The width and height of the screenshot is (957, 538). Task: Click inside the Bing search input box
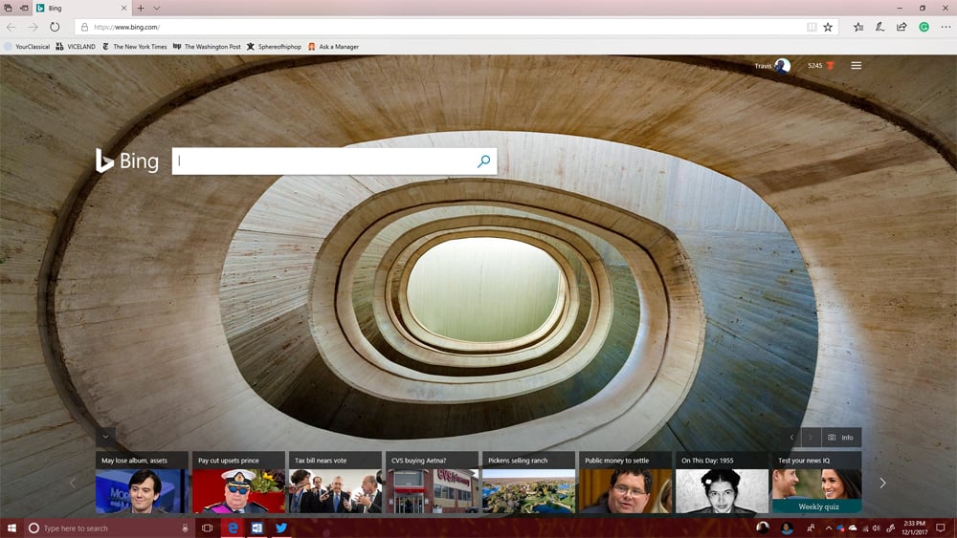325,161
